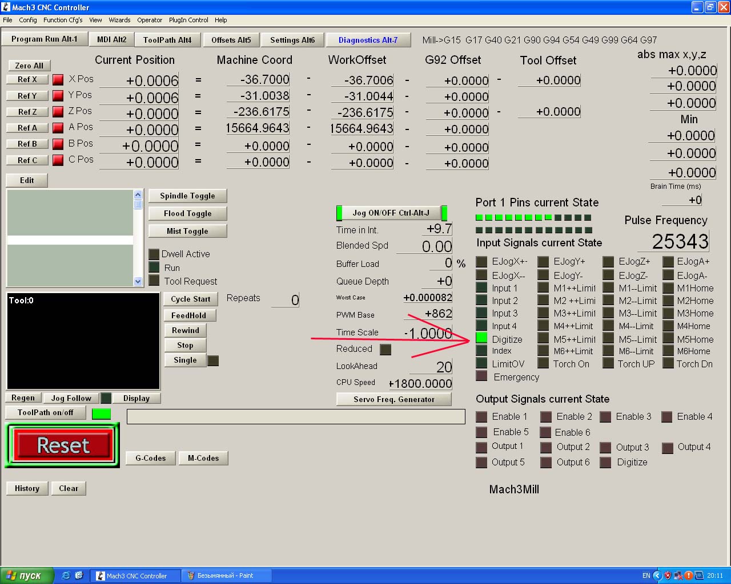Switch to the MDI Alt2 screen
This screenshot has width=731, height=584.
coord(111,39)
